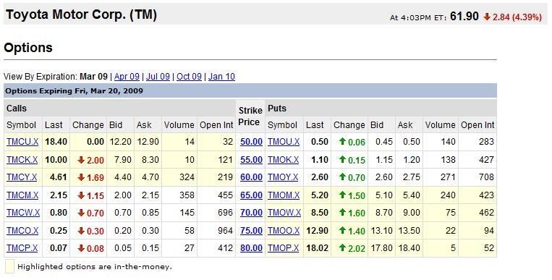Click strike price 75.00

[x=251, y=231]
